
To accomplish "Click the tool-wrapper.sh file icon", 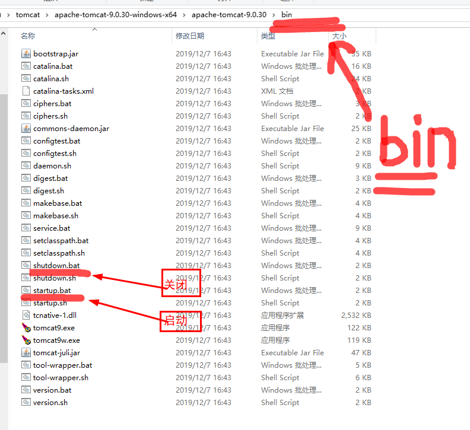I will click(26, 378).
